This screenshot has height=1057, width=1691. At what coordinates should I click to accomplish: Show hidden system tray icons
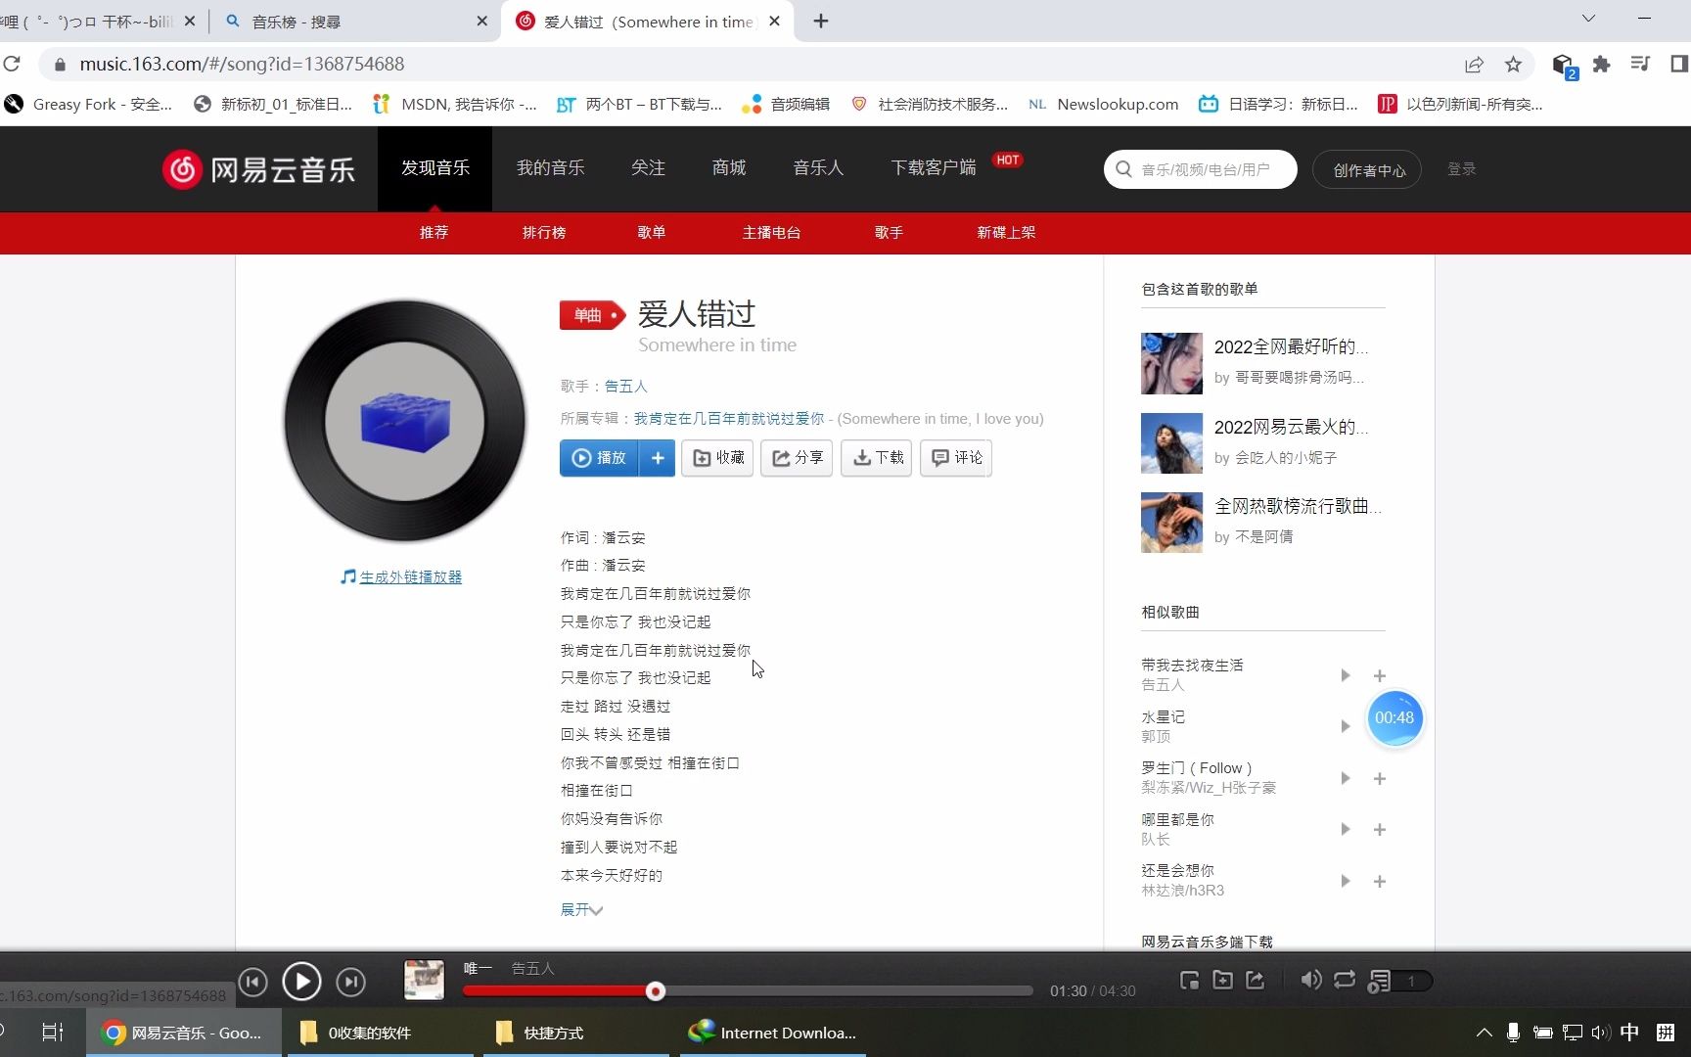1484,1033
